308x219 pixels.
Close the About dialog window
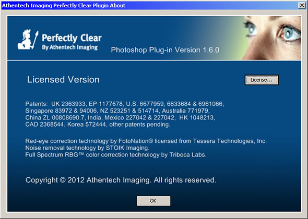point(302,5)
